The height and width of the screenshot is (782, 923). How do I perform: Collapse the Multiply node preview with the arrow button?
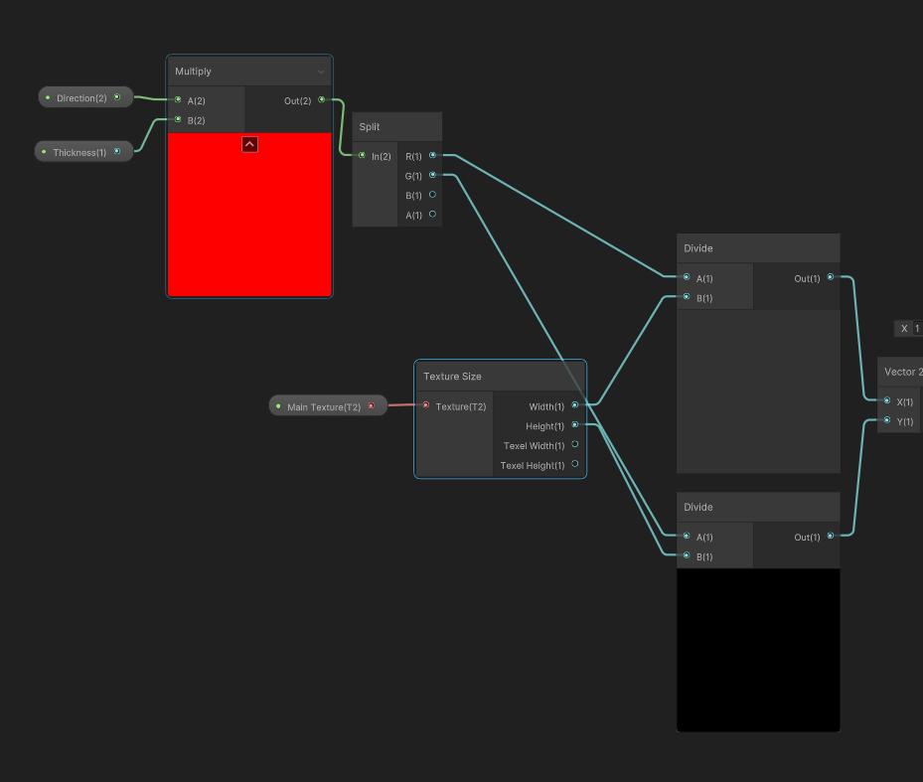tap(249, 144)
